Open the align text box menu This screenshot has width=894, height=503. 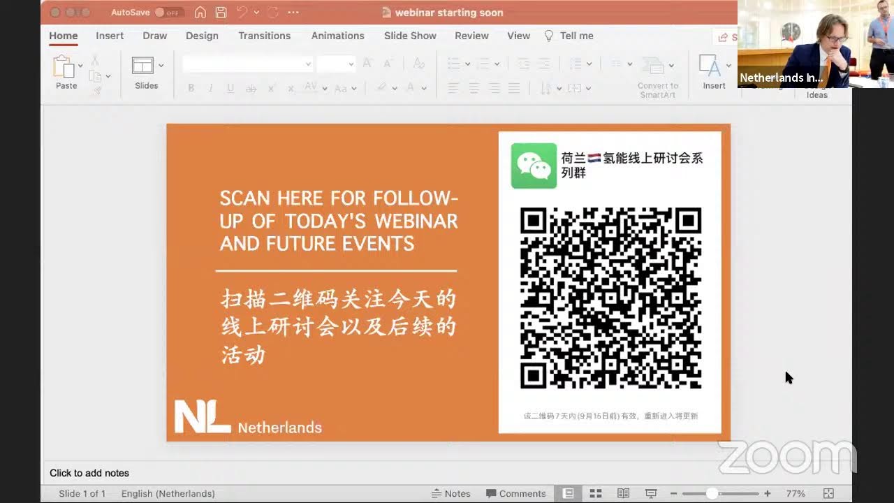click(579, 88)
